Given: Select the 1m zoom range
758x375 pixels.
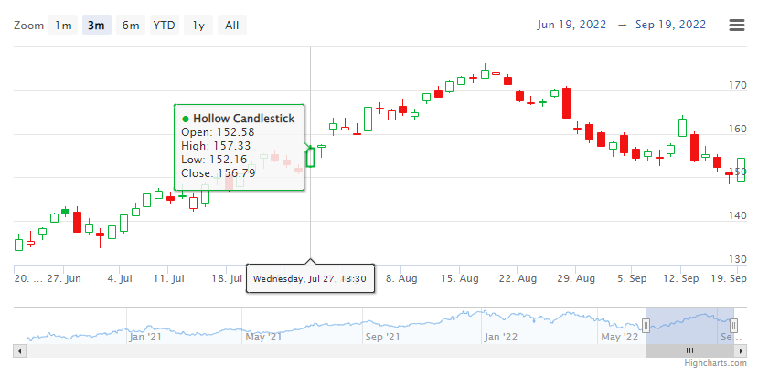Looking at the screenshot, I should point(63,25).
